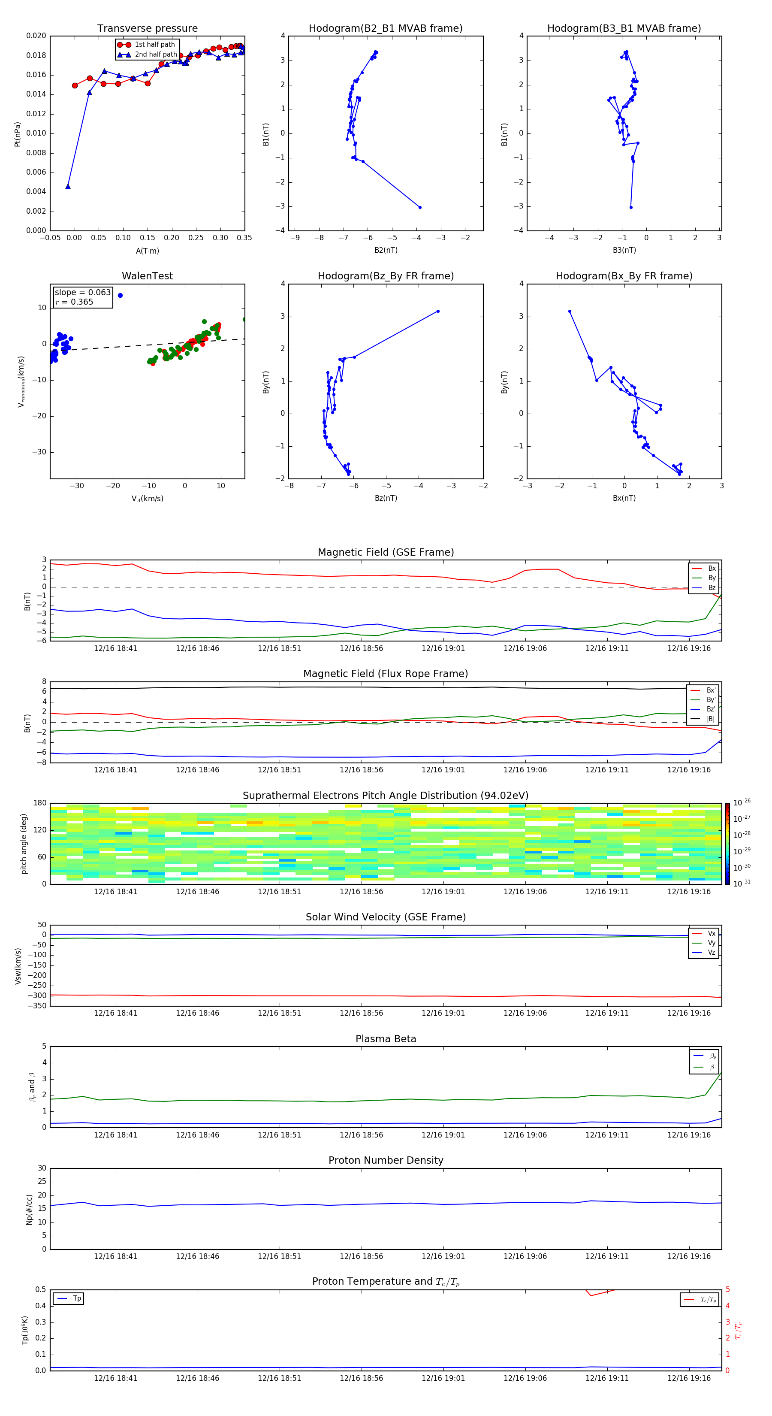This screenshot has height=1416, width=772.
Task: Click the 'Hodogram(Bz_By FR frame)' title
Action: (386, 276)
